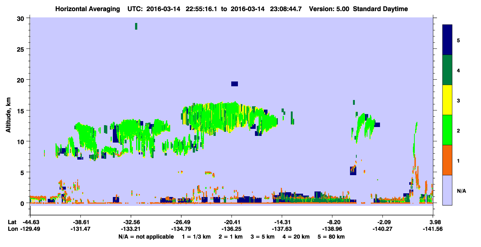
Task: Click longitude value -133.21
Action: (x=131, y=229)
